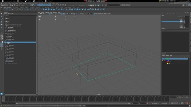Click the play forwards button
Screen dimensions: 191x107
coord(184,97)
